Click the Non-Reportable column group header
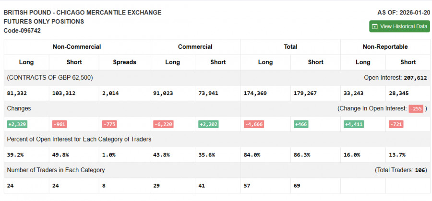The image size is (432, 201). [x=385, y=47]
